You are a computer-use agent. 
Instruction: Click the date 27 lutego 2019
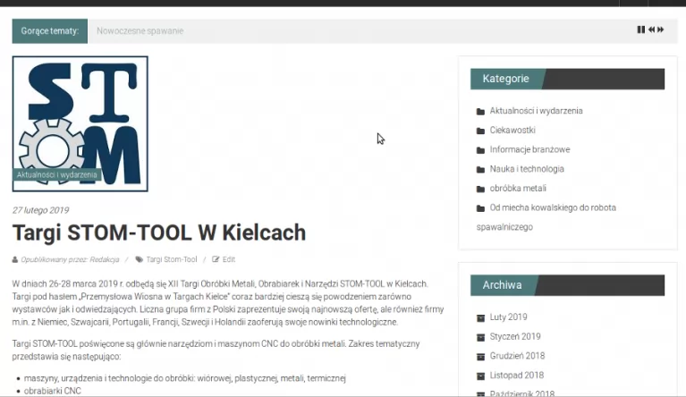click(40, 210)
